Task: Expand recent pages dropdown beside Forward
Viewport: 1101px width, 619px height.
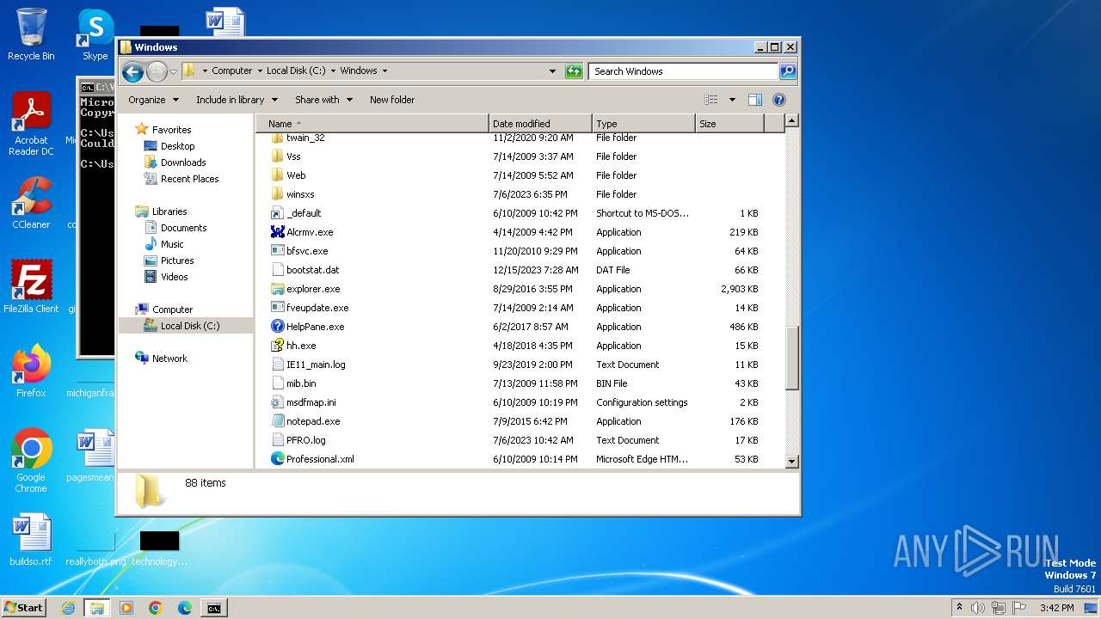Action: tap(174, 71)
